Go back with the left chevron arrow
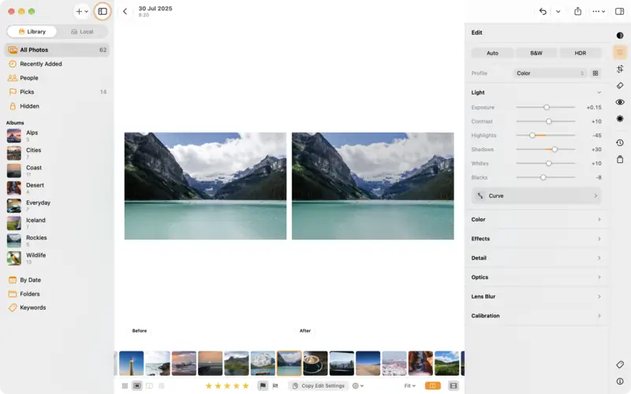631x394 pixels. coord(125,11)
